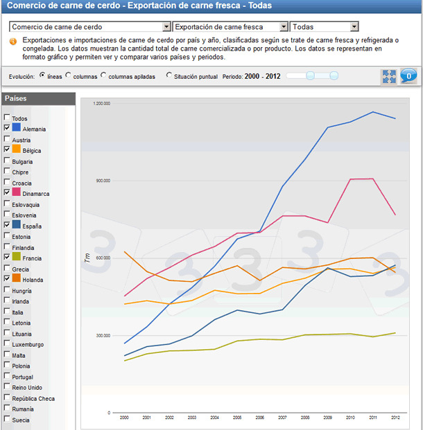Click the 300.000 y-axis label
This screenshot has width=423, height=430.
[x=103, y=336]
